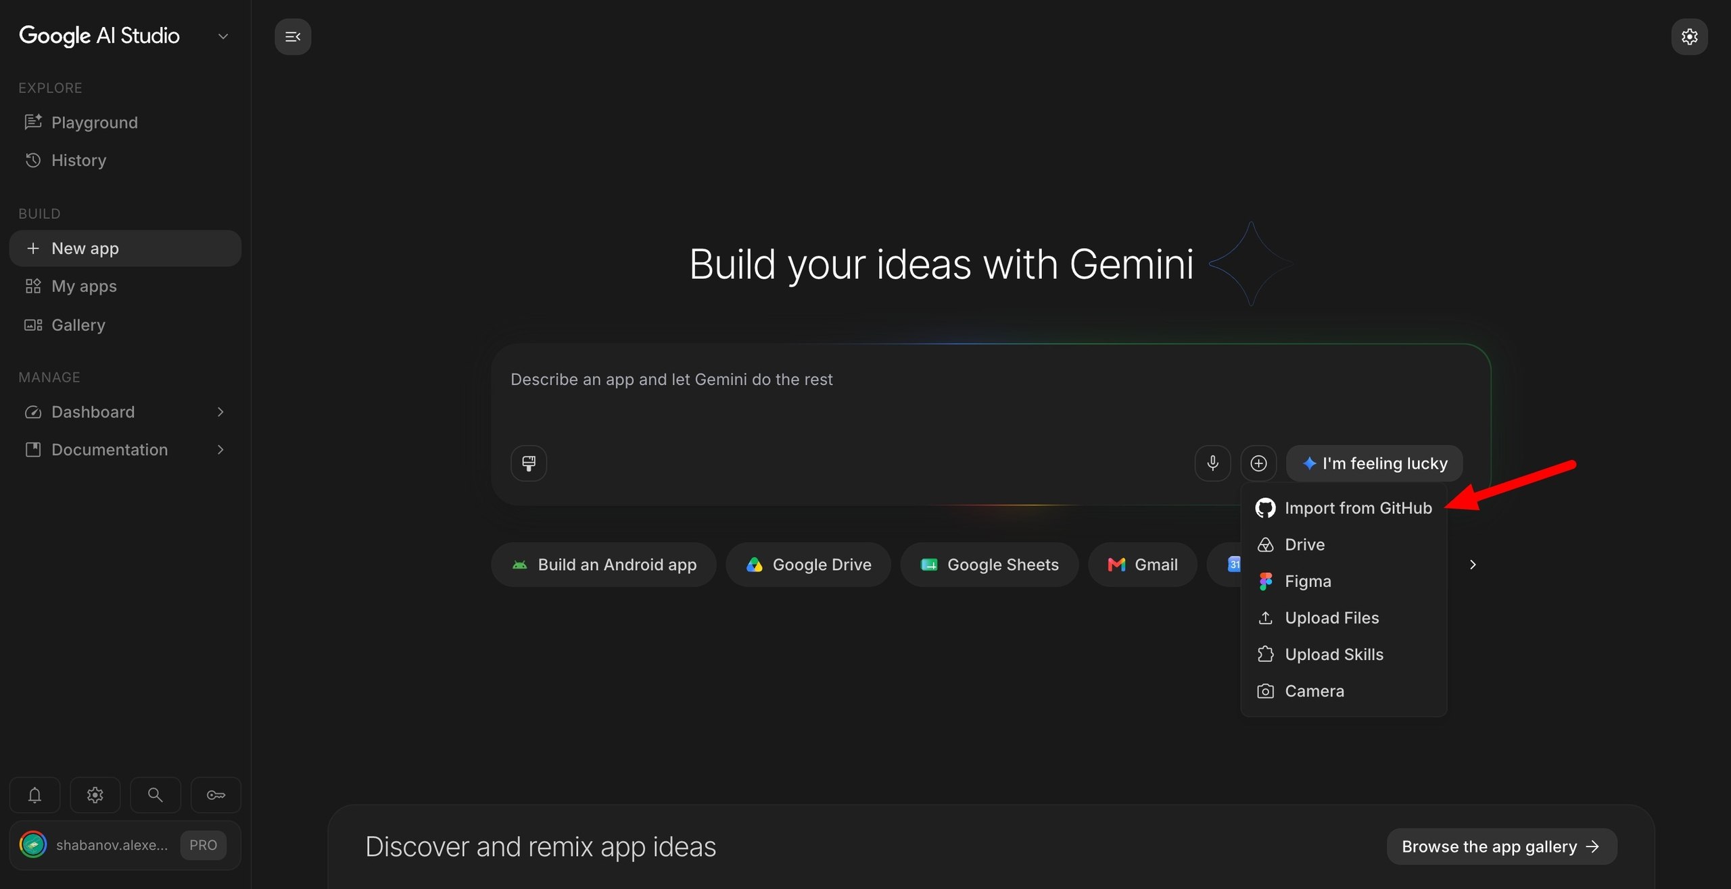Open the Google AI Studio dropdown chevron

(223, 36)
